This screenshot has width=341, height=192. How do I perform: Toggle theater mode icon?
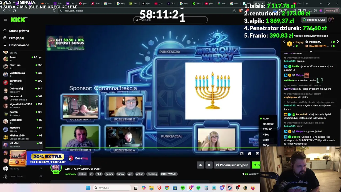(257, 154)
